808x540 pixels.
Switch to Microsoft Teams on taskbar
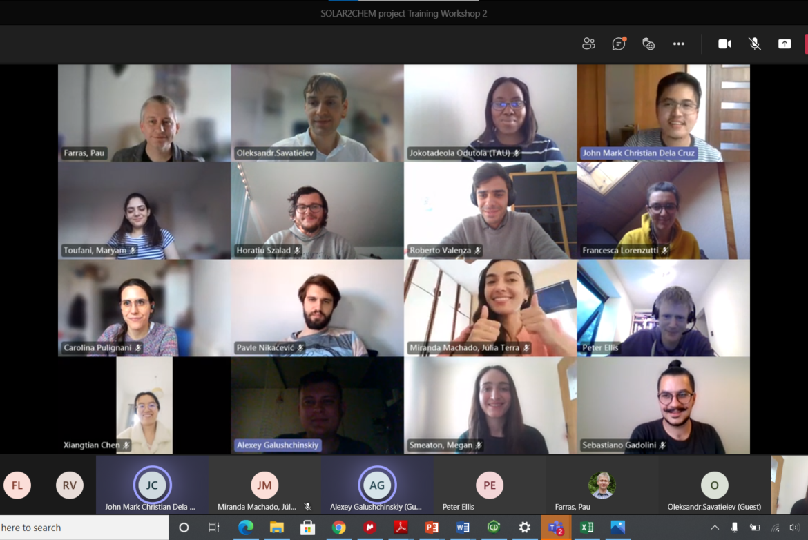coord(555,528)
